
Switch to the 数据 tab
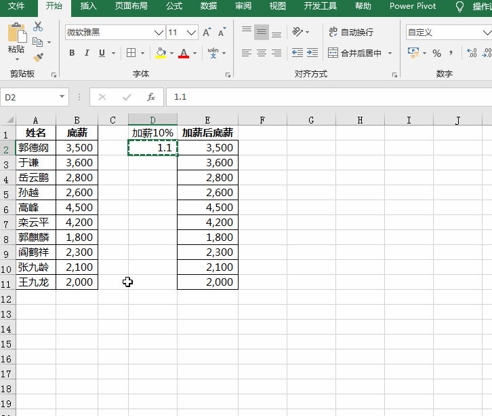pos(209,6)
